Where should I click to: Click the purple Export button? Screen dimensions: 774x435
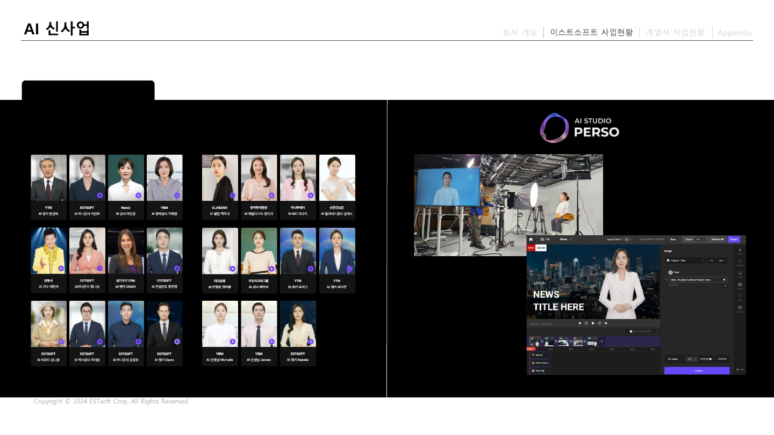coord(734,239)
